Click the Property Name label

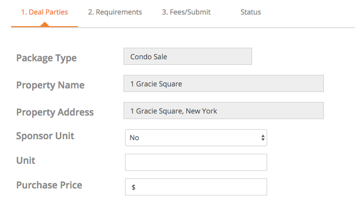50,85
